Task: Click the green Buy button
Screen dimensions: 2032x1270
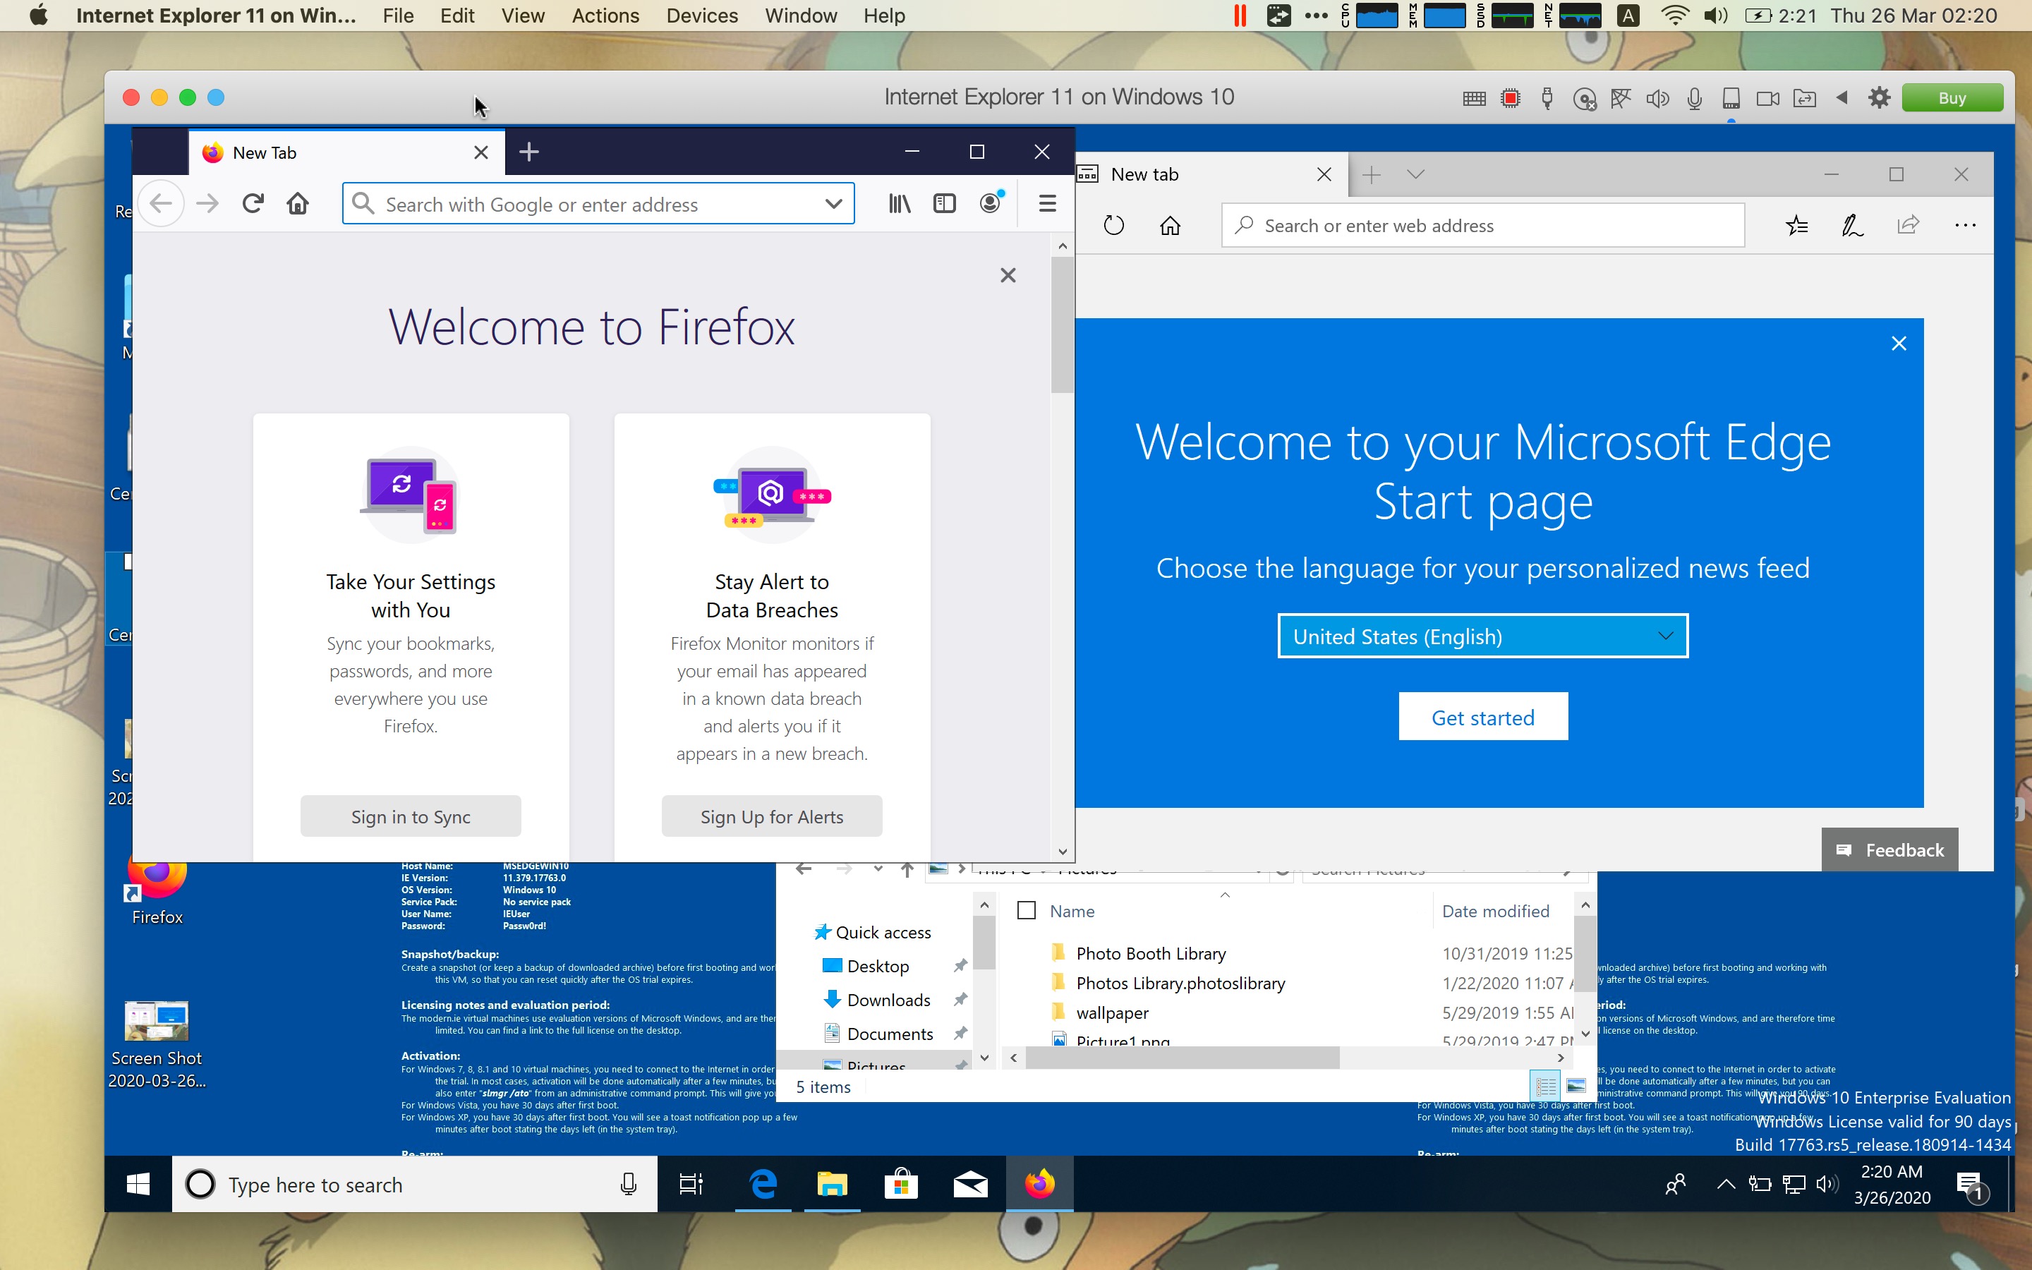Action: pos(1952,98)
